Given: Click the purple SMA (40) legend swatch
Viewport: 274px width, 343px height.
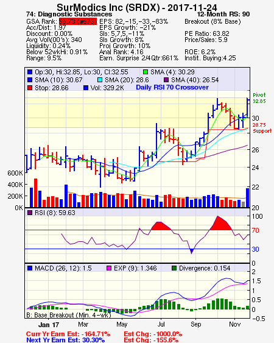Looking at the screenshot, I should (166, 80).
